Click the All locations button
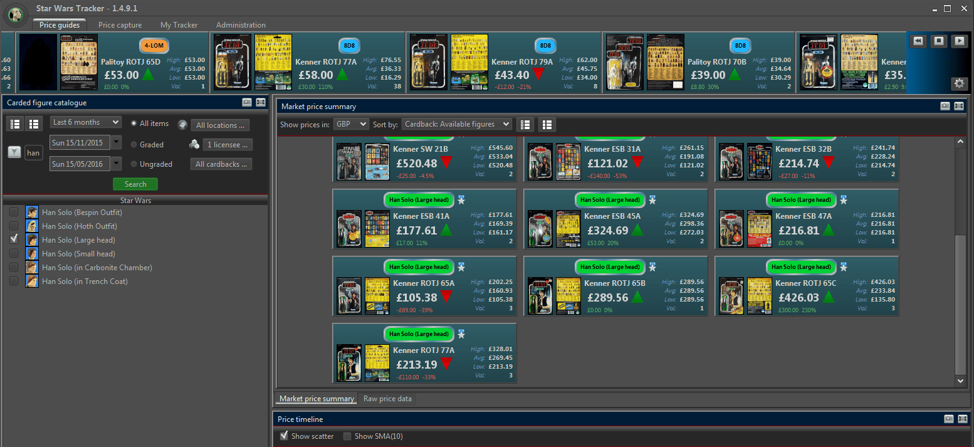 [x=220, y=125]
